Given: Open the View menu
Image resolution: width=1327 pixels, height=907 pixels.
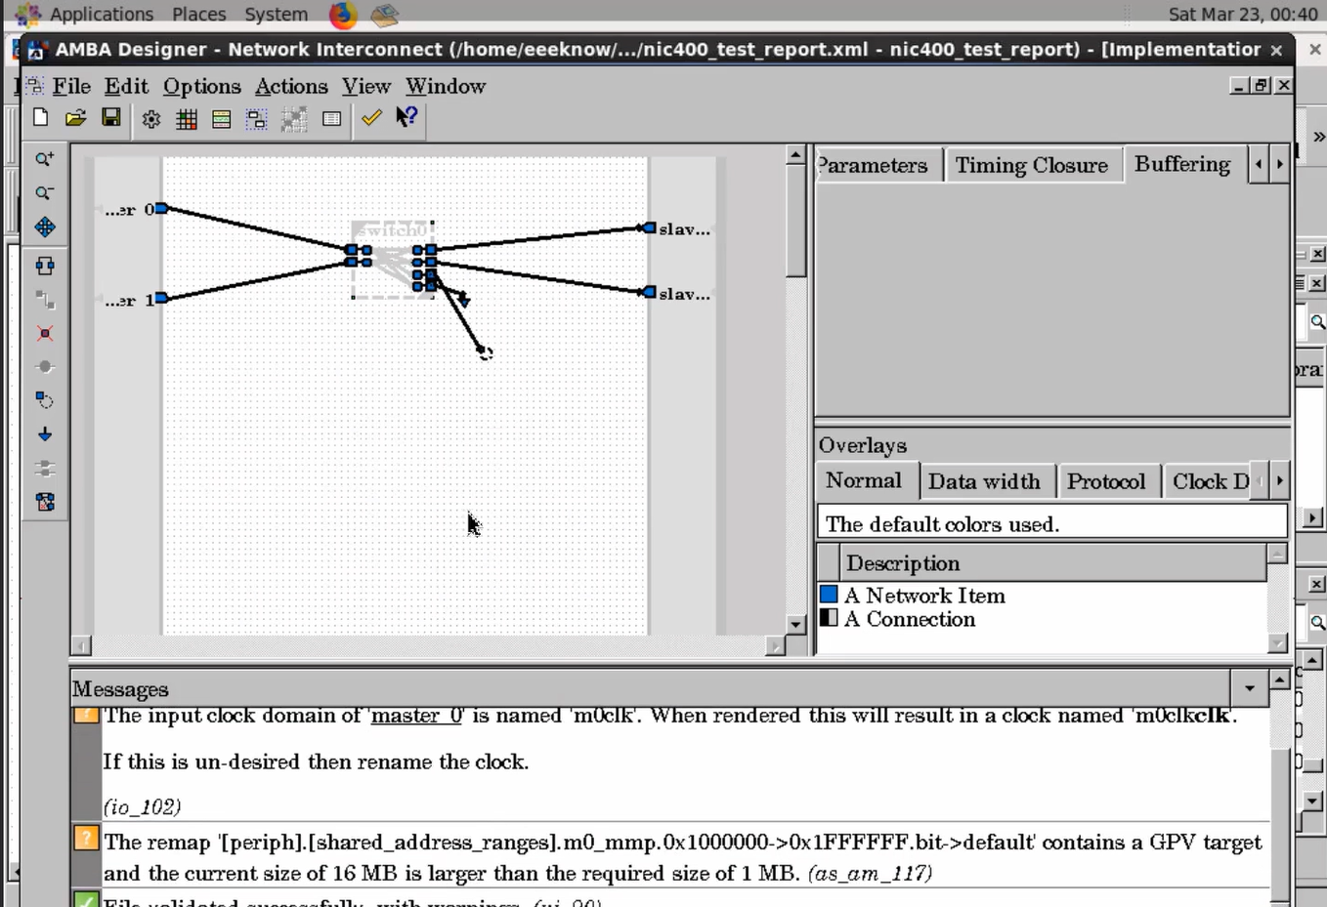Looking at the screenshot, I should [x=366, y=86].
